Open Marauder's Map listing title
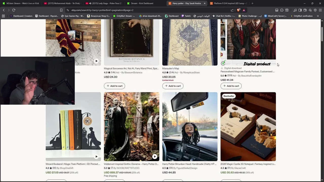324x182 pixels. tap(171, 69)
